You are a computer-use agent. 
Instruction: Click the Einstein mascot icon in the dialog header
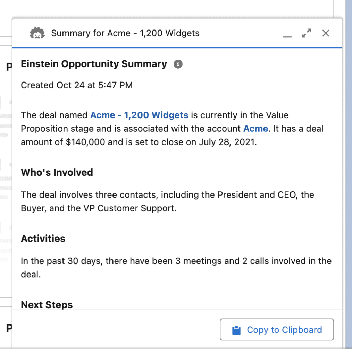tap(37, 33)
